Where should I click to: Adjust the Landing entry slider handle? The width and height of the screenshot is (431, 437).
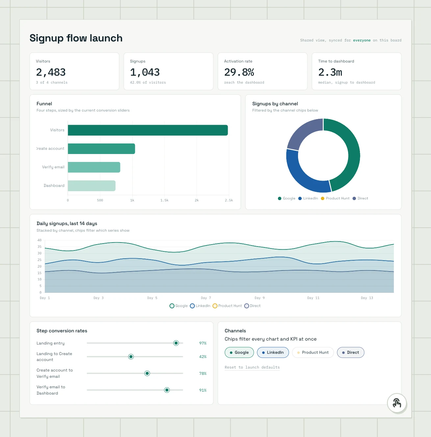(176, 343)
